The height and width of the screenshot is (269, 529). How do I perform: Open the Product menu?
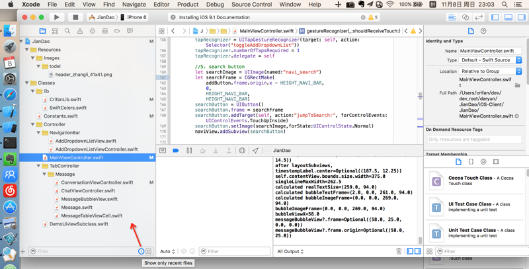click(188, 5)
